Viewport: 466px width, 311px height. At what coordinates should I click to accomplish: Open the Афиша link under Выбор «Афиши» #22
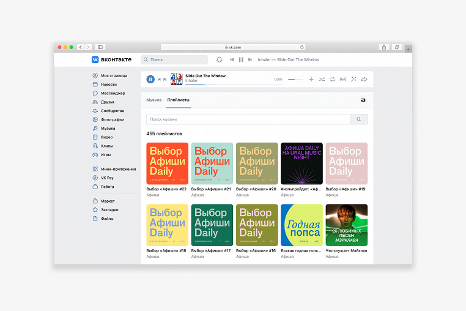152,195
